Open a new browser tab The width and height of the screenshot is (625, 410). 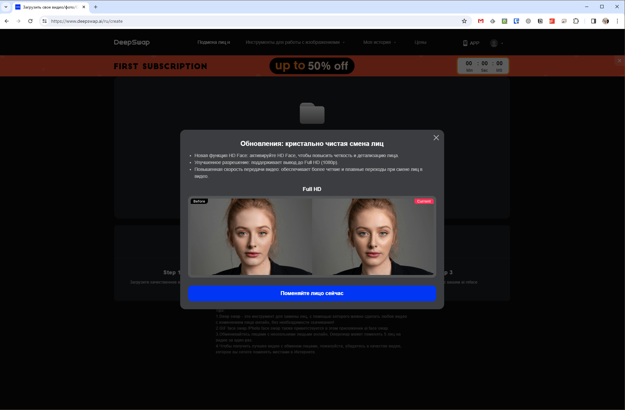tap(96, 7)
